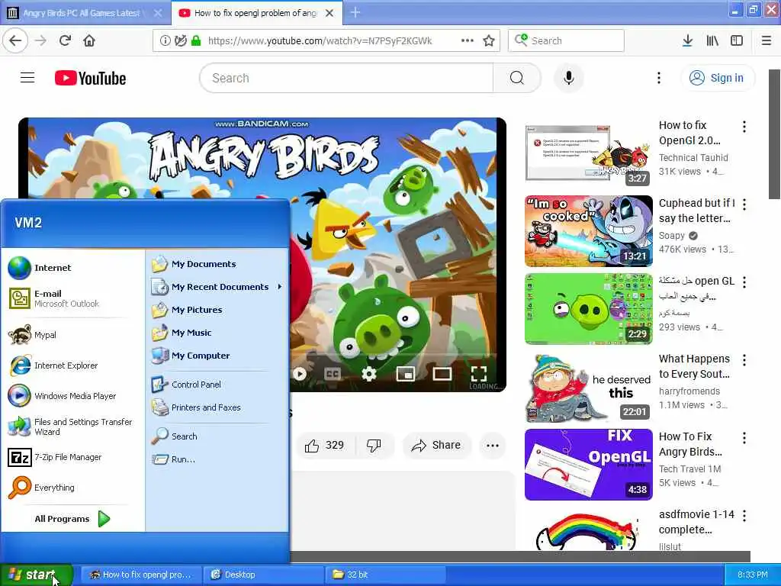Open the Fix OpenGL 4:38 thumbnail

589,465
